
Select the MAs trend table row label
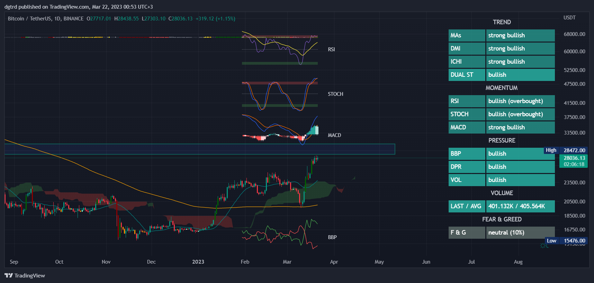[x=467, y=35]
